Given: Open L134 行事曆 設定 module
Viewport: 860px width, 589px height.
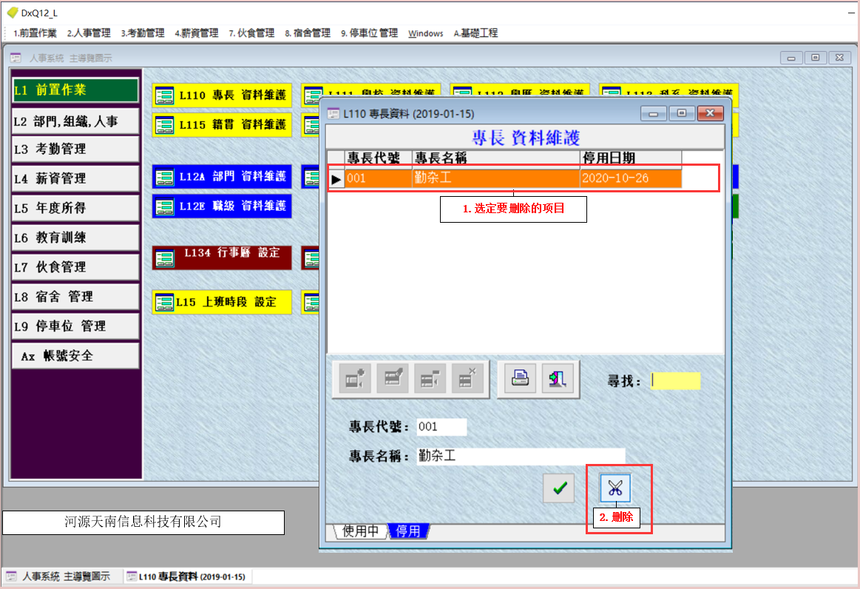Looking at the screenshot, I should (222, 258).
